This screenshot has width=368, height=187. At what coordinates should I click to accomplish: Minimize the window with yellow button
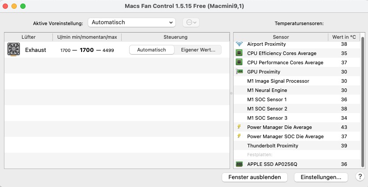pos(14,6)
